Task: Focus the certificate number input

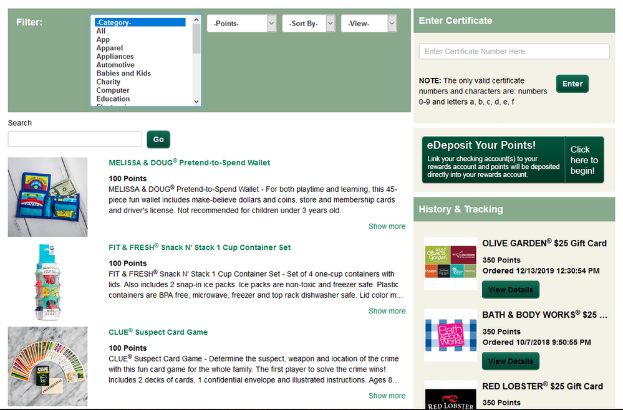Action: point(514,51)
